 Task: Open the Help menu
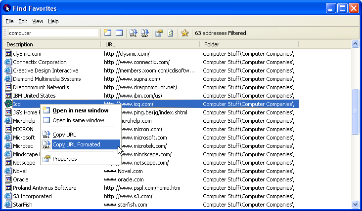point(53,21)
